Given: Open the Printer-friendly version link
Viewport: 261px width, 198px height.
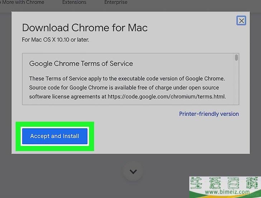Looking at the screenshot, I should (x=209, y=114).
